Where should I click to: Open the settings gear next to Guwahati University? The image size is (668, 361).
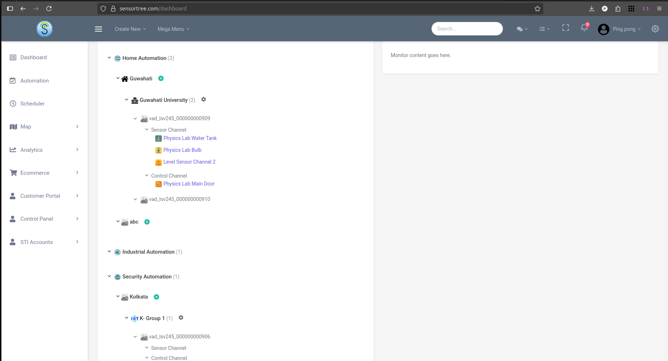(x=203, y=99)
